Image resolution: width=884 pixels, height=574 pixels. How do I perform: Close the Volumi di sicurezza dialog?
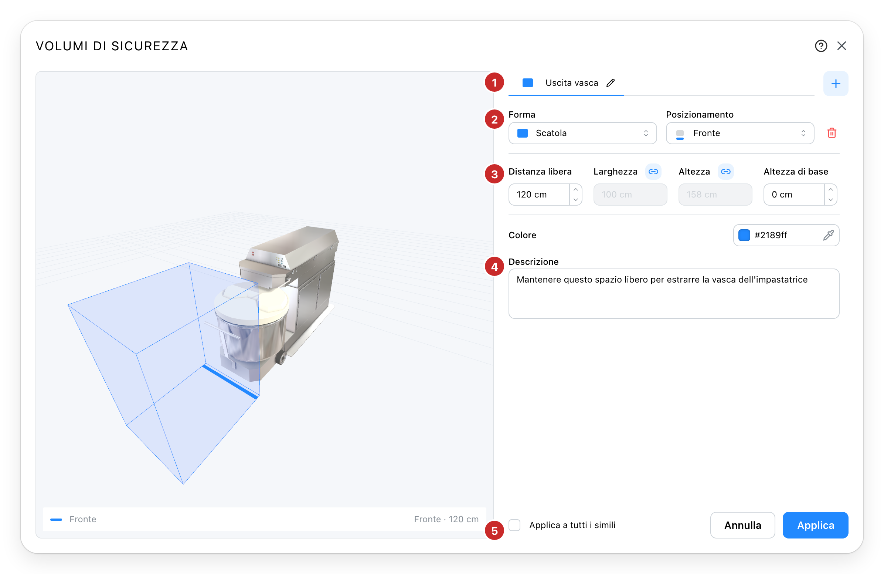(x=841, y=46)
